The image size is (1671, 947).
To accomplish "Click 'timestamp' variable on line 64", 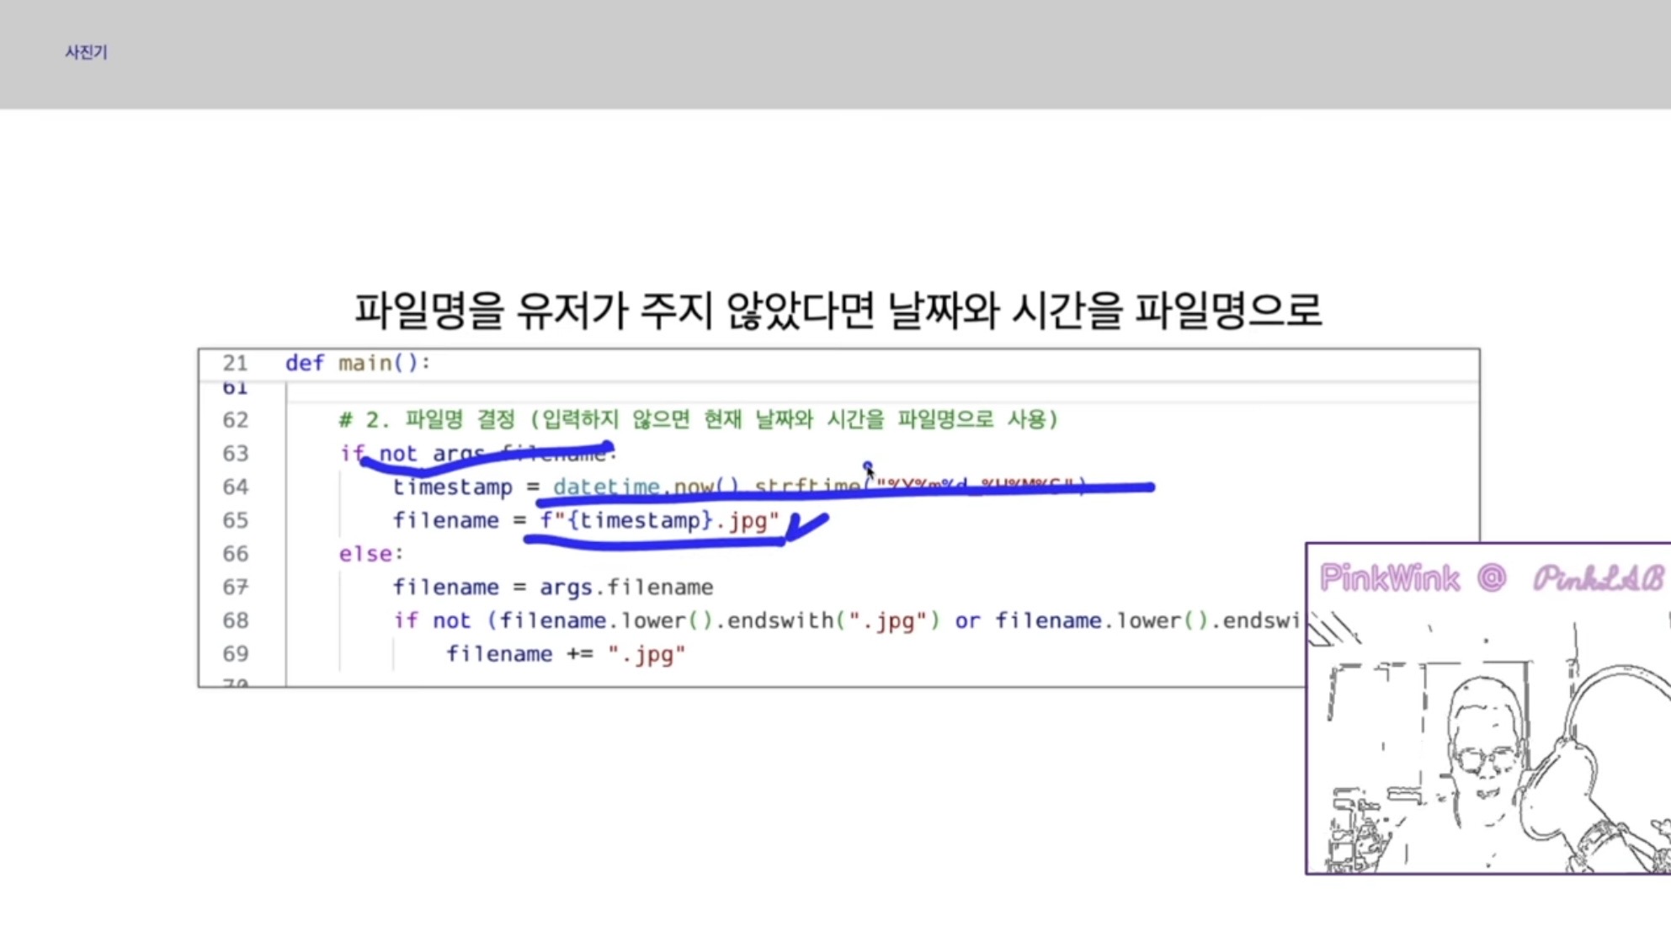I will point(452,487).
